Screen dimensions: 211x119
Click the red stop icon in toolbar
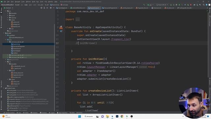click(191, 5)
